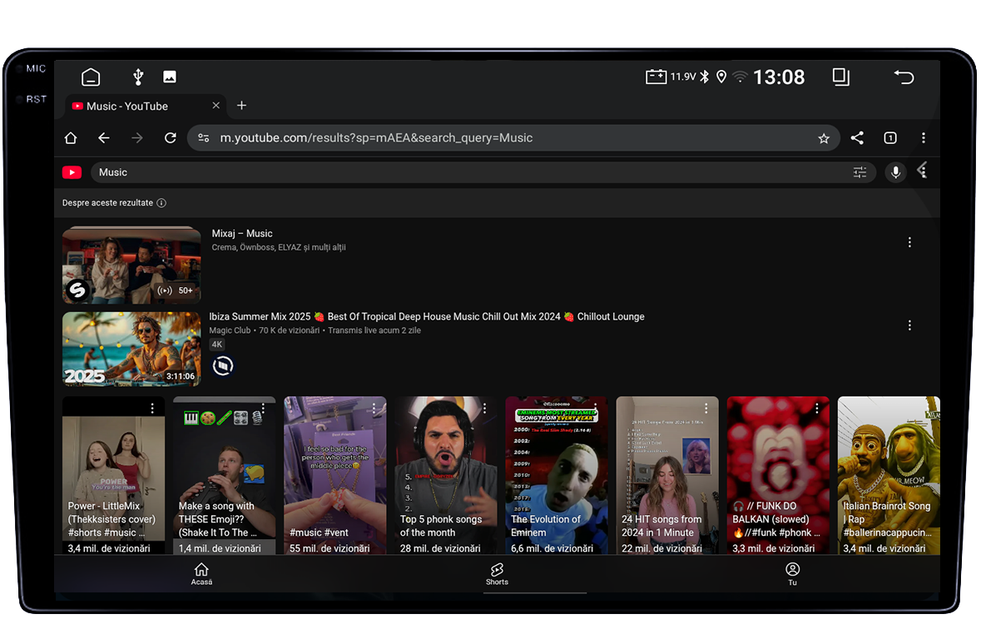Screen dimensions: 981x639
Task: Open the browser home icon
Action: (x=71, y=138)
